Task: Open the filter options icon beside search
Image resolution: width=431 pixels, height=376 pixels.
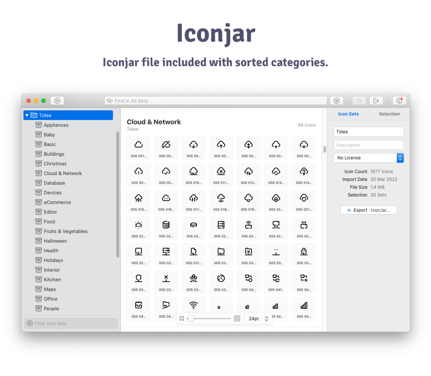Action: click(x=337, y=101)
